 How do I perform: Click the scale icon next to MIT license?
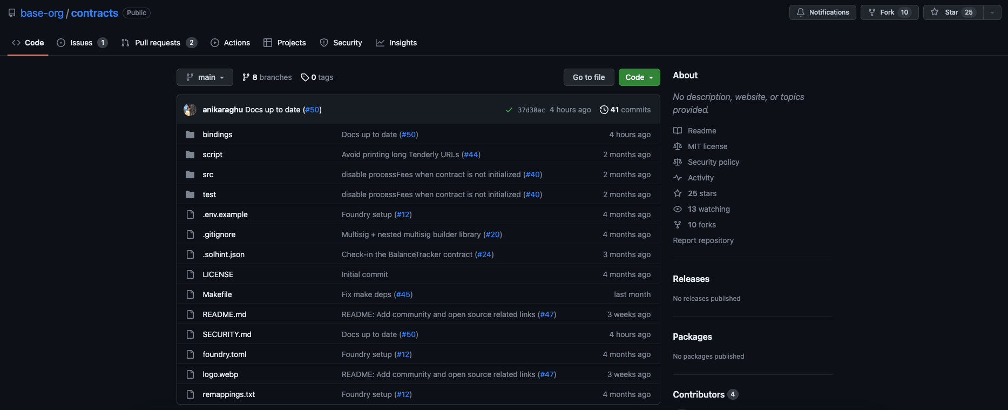coord(678,146)
